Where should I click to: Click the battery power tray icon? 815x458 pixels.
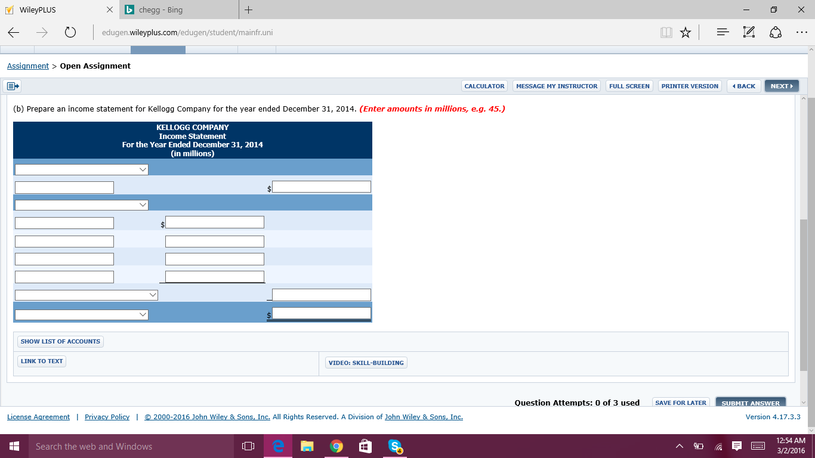699,446
